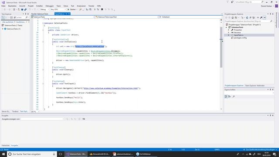Open the Datei menu
279x157 pixels.
click(x=3, y=6)
